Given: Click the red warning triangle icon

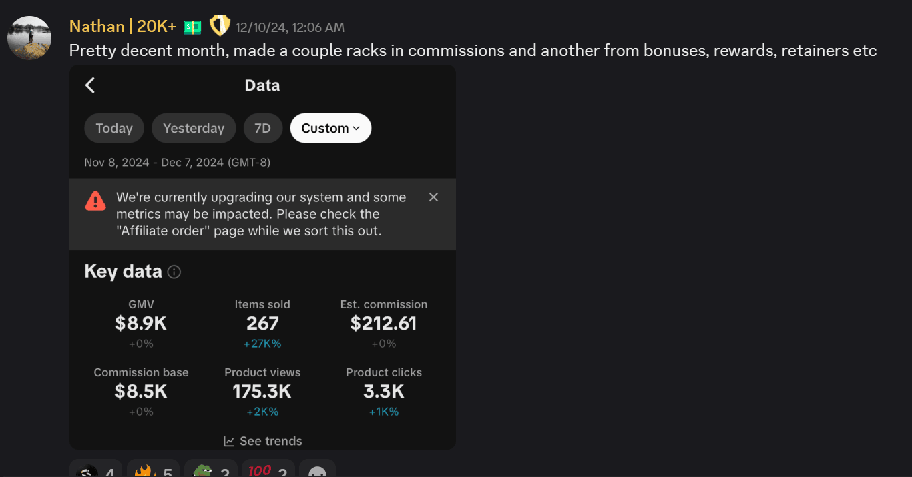Looking at the screenshot, I should pyautogui.click(x=95, y=201).
